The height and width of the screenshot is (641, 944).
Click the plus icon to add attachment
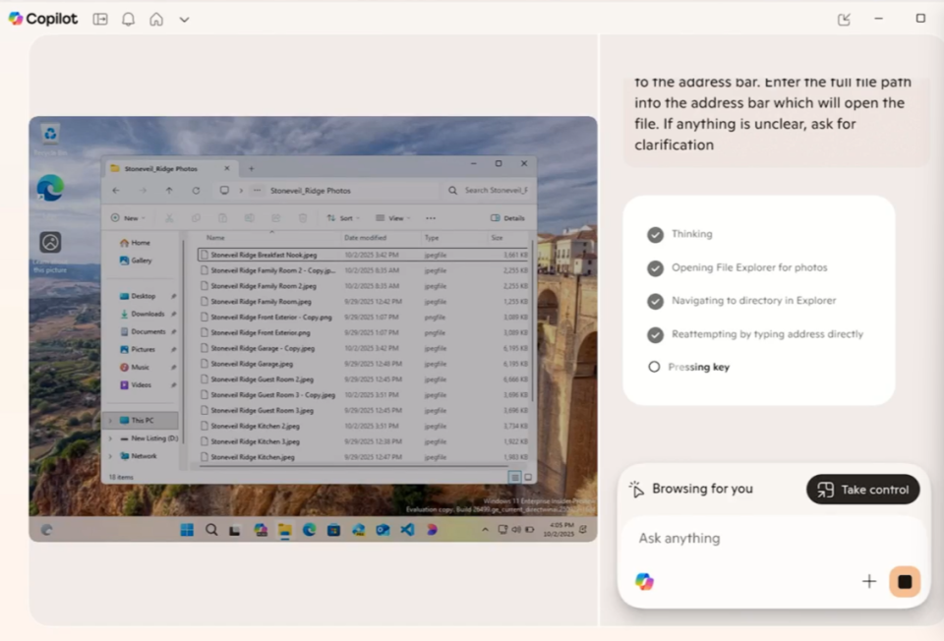tap(869, 581)
